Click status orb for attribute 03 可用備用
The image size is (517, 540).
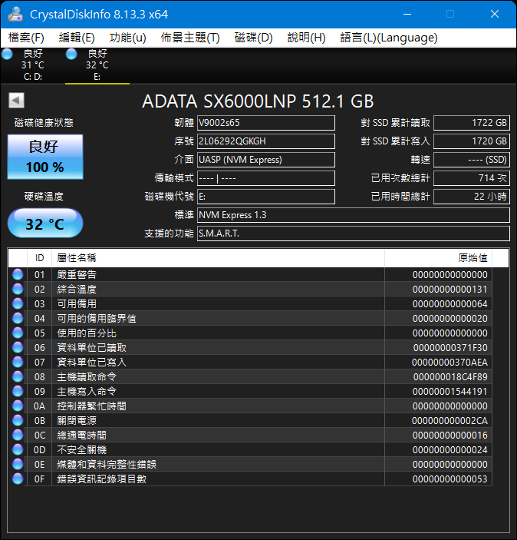pos(18,303)
